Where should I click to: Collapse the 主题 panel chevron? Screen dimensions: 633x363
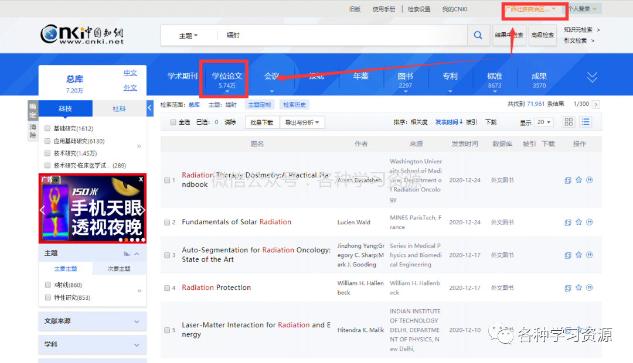(137, 254)
